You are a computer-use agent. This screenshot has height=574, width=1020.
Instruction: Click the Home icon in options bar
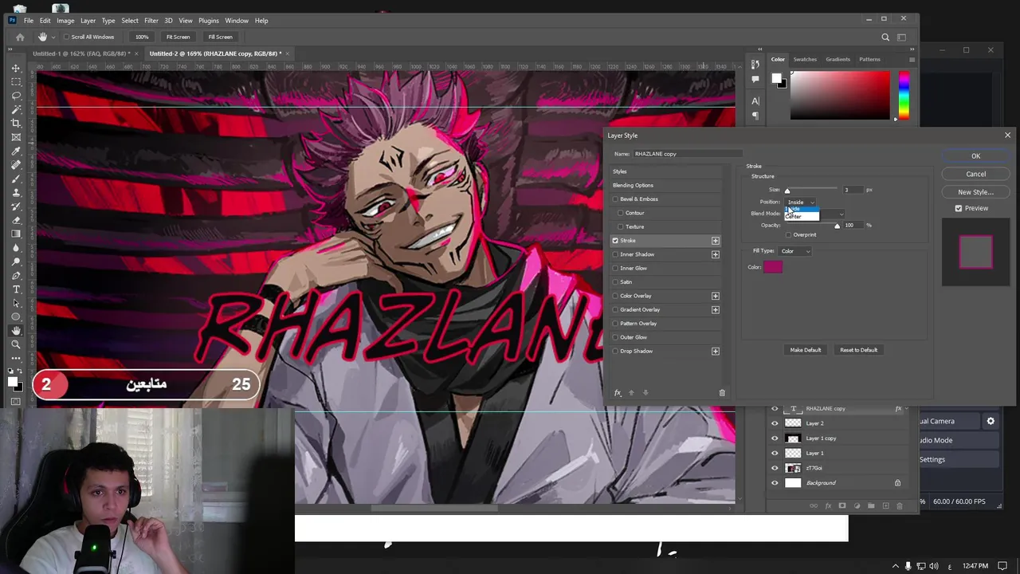point(20,37)
